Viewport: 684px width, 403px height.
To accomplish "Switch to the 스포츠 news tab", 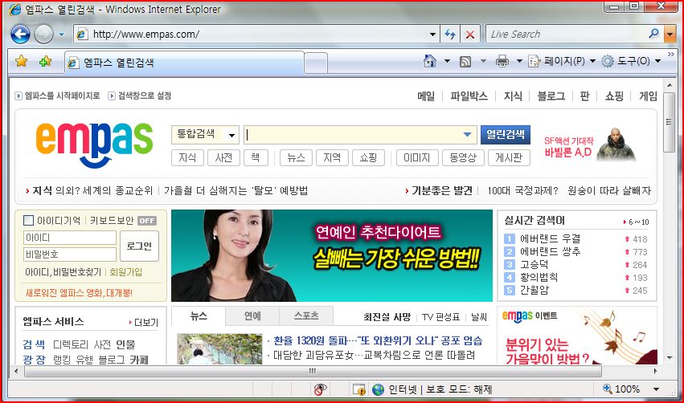I will tap(306, 316).
